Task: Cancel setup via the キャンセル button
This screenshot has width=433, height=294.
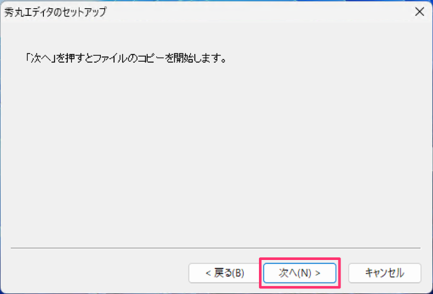Action: pos(385,273)
